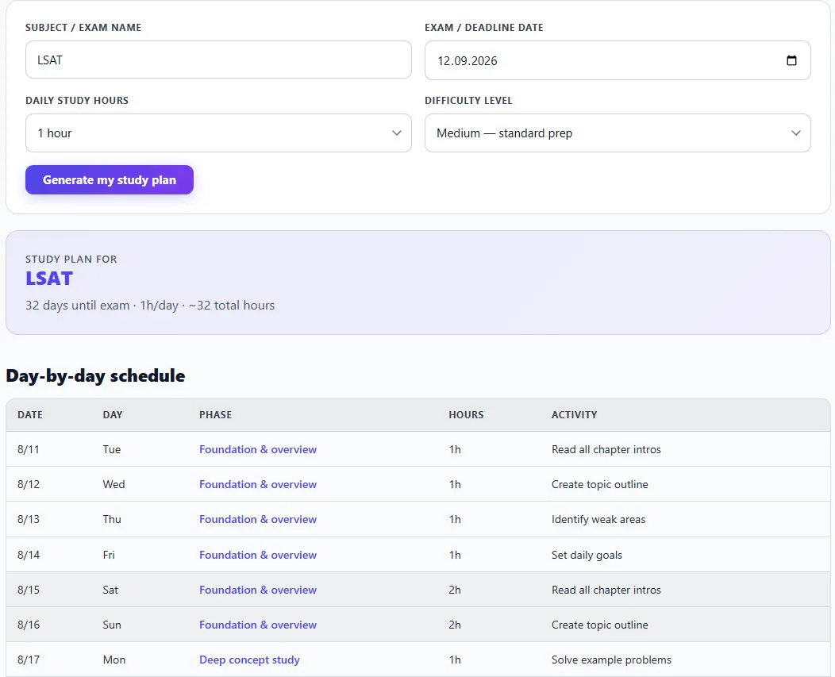Click the Mon day cell
The width and height of the screenshot is (835, 677).
click(x=114, y=660)
